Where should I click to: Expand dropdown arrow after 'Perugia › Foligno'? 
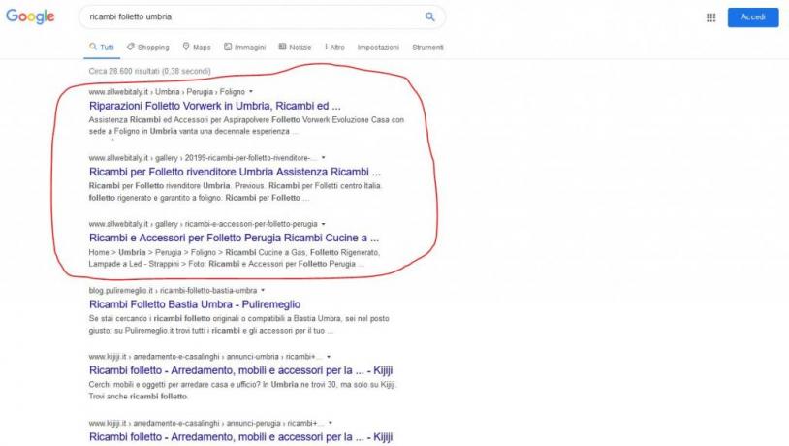[x=251, y=91]
